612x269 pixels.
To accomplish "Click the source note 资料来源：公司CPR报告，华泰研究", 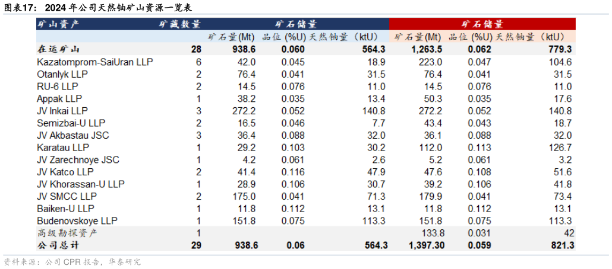I will (x=72, y=262).
